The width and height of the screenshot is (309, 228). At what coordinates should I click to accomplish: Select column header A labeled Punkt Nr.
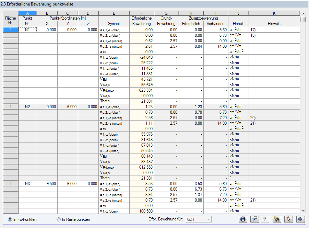pos(27,13)
